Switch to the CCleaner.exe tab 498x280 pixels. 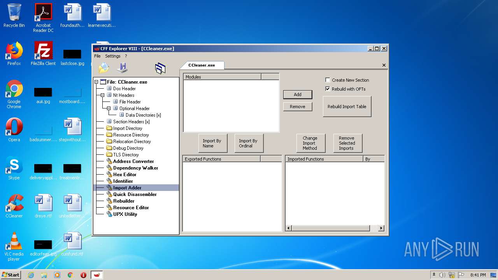tap(202, 65)
